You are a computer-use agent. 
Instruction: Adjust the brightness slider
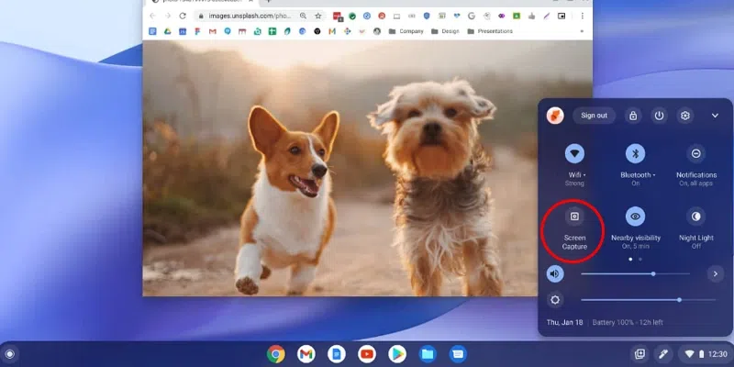(x=649, y=300)
